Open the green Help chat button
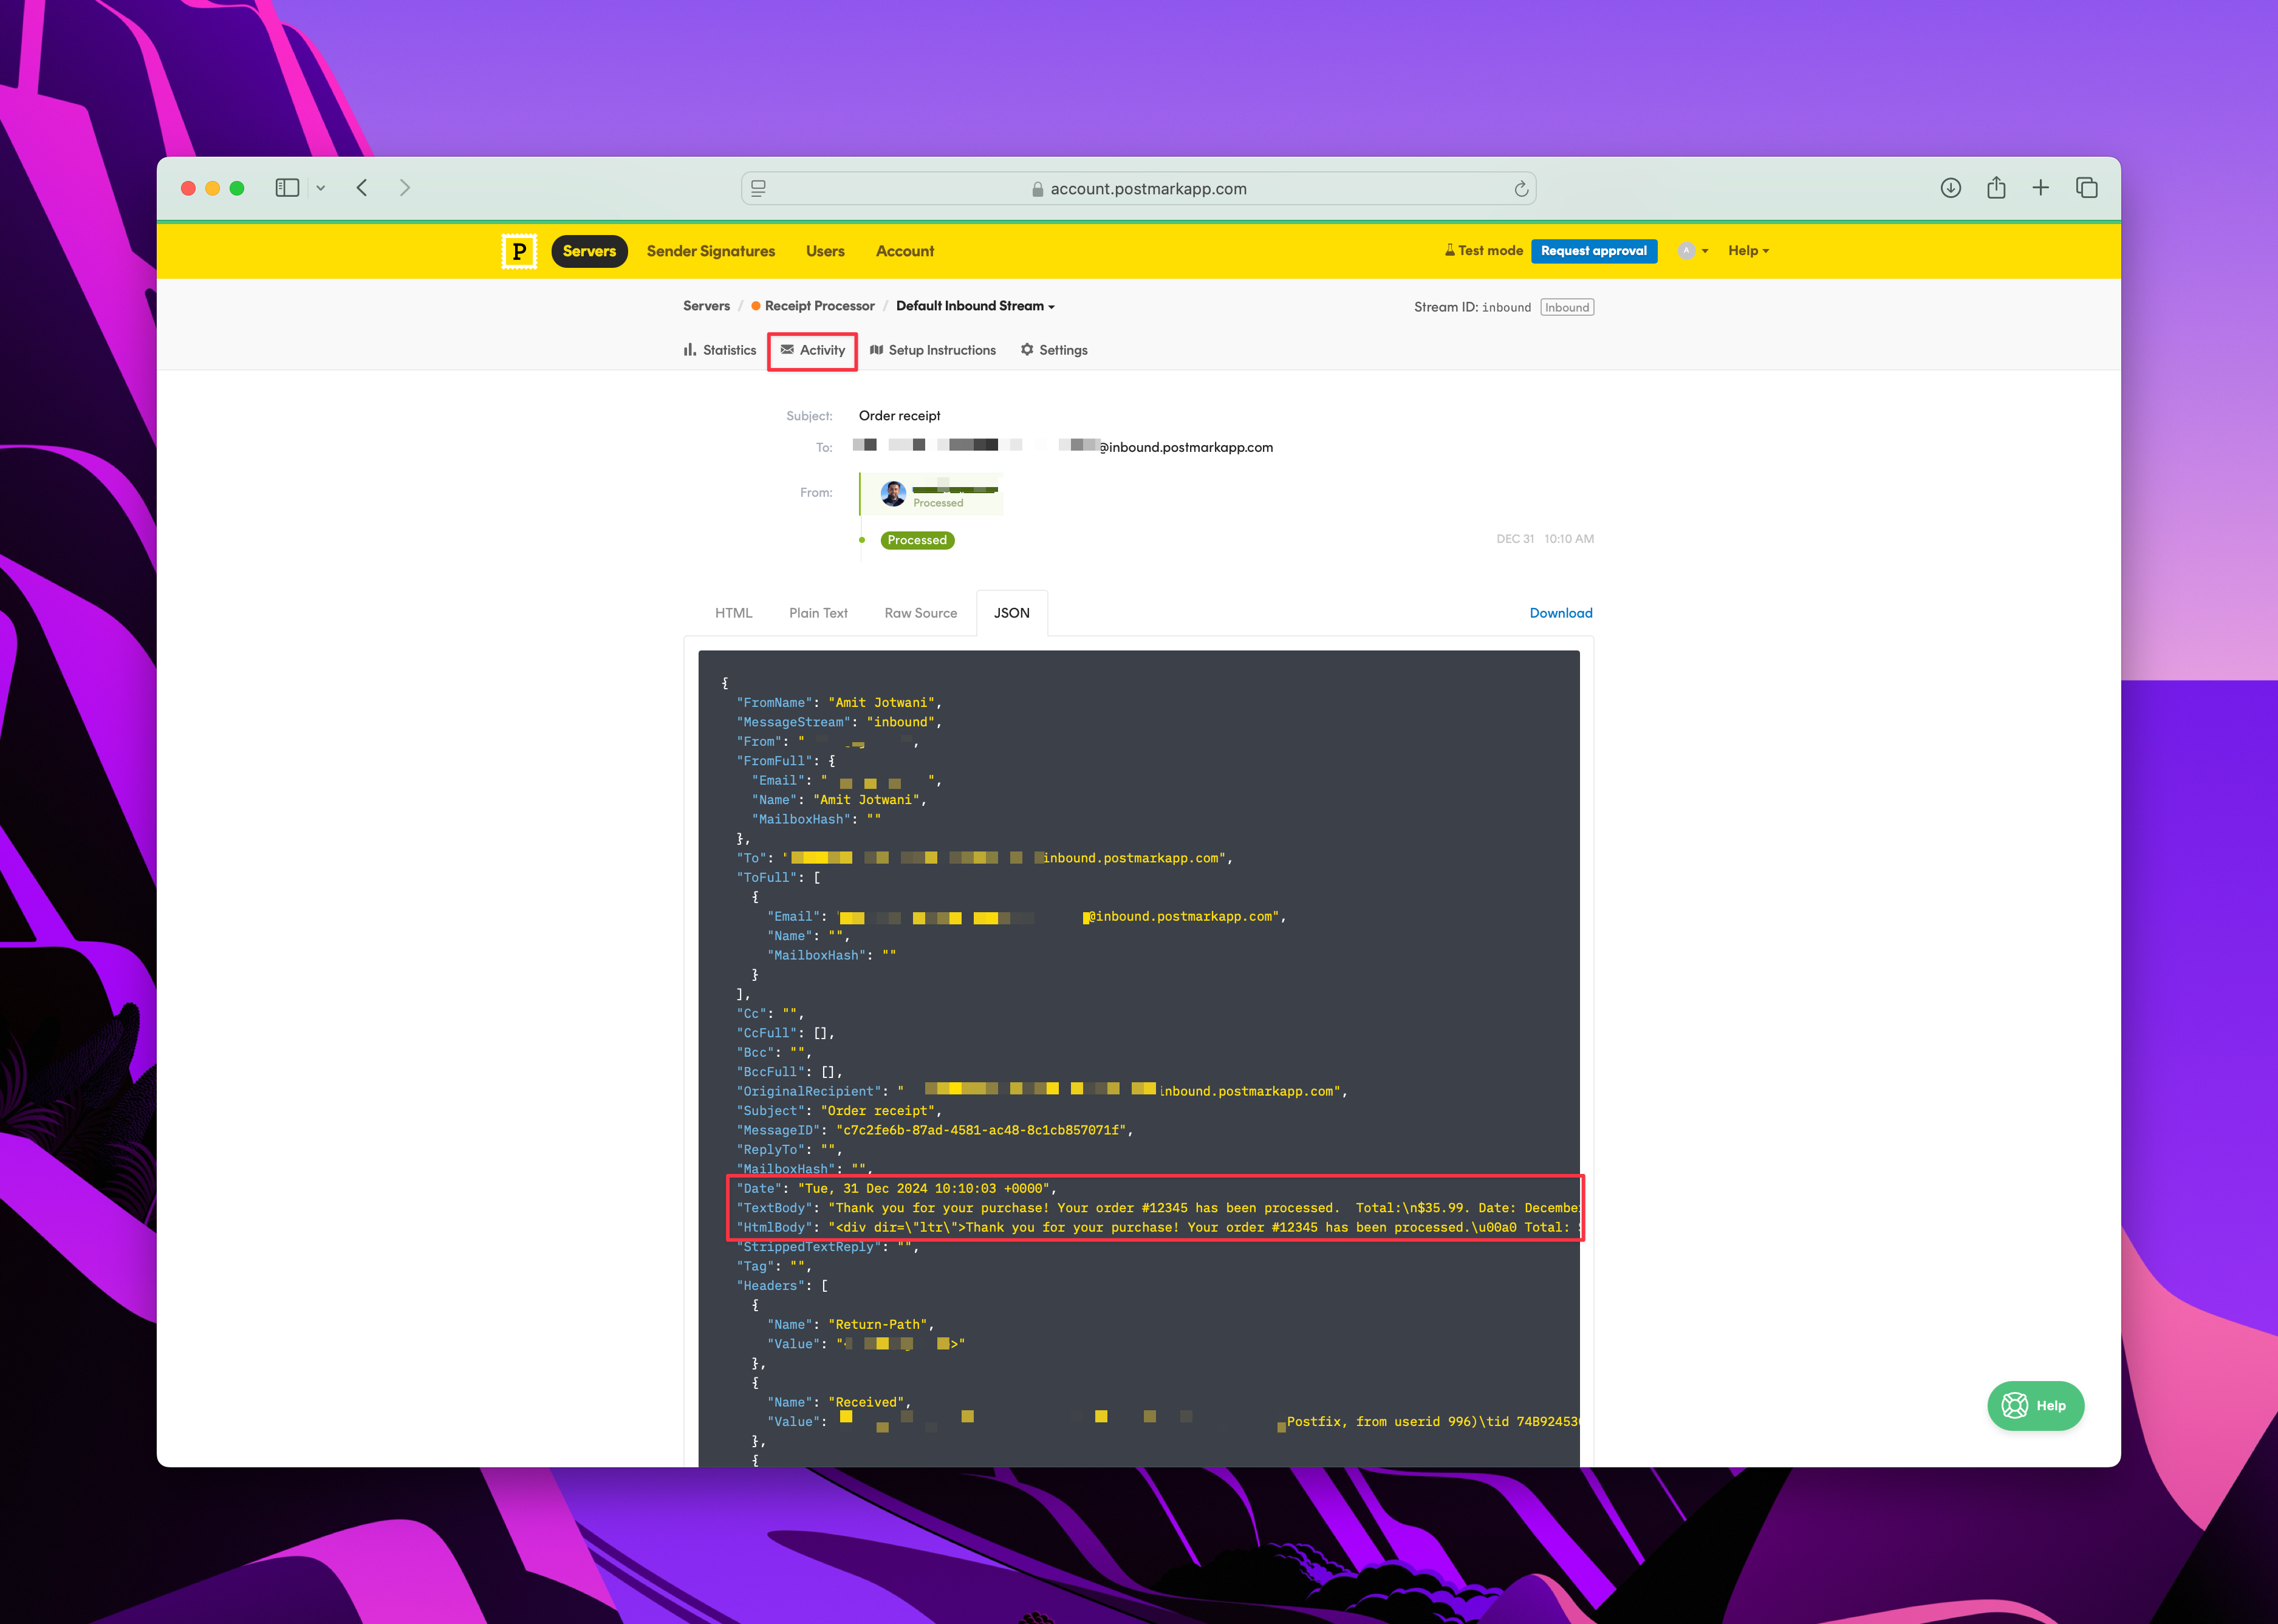The image size is (2278, 1624). 2035,1405
